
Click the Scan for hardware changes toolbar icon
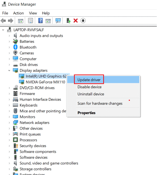58,21
